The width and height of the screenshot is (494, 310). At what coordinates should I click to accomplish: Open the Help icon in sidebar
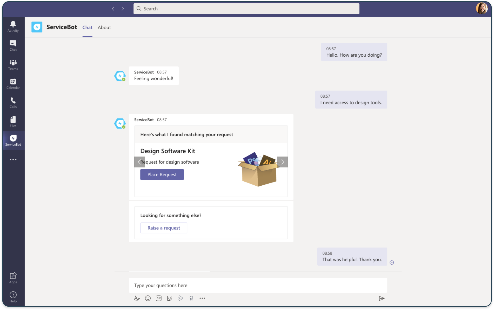click(13, 297)
